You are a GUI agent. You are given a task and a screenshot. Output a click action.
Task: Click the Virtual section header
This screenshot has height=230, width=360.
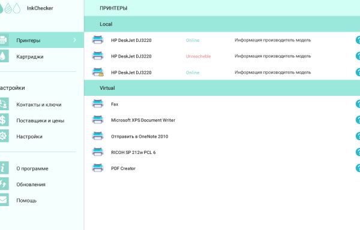(222, 87)
